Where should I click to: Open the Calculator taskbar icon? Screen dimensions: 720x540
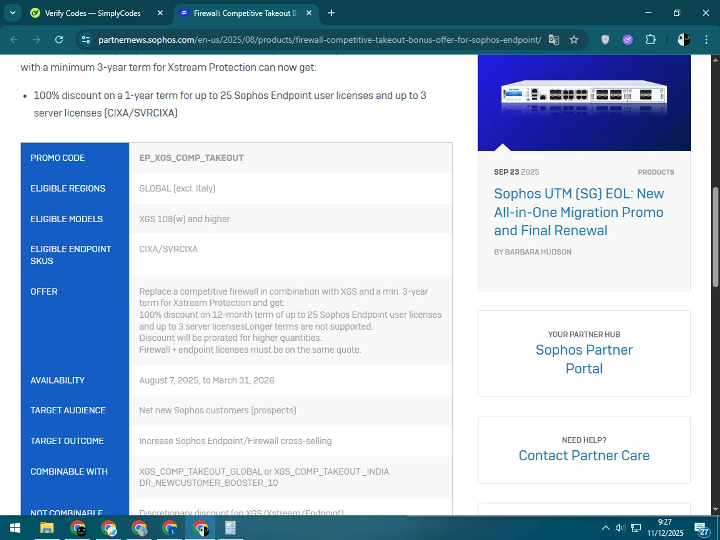click(x=231, y=528)
